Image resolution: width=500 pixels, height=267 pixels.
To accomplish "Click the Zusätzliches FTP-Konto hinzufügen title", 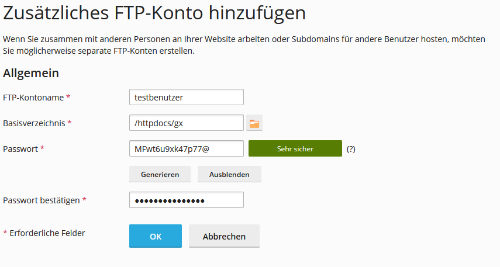I will point(154,15).
